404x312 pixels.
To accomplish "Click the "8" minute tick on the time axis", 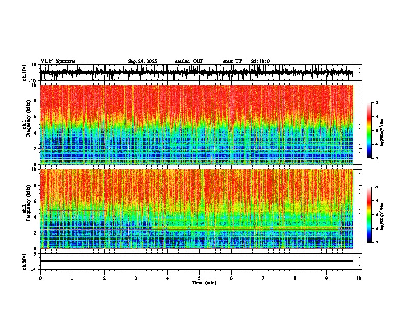I will coord(295,278).
